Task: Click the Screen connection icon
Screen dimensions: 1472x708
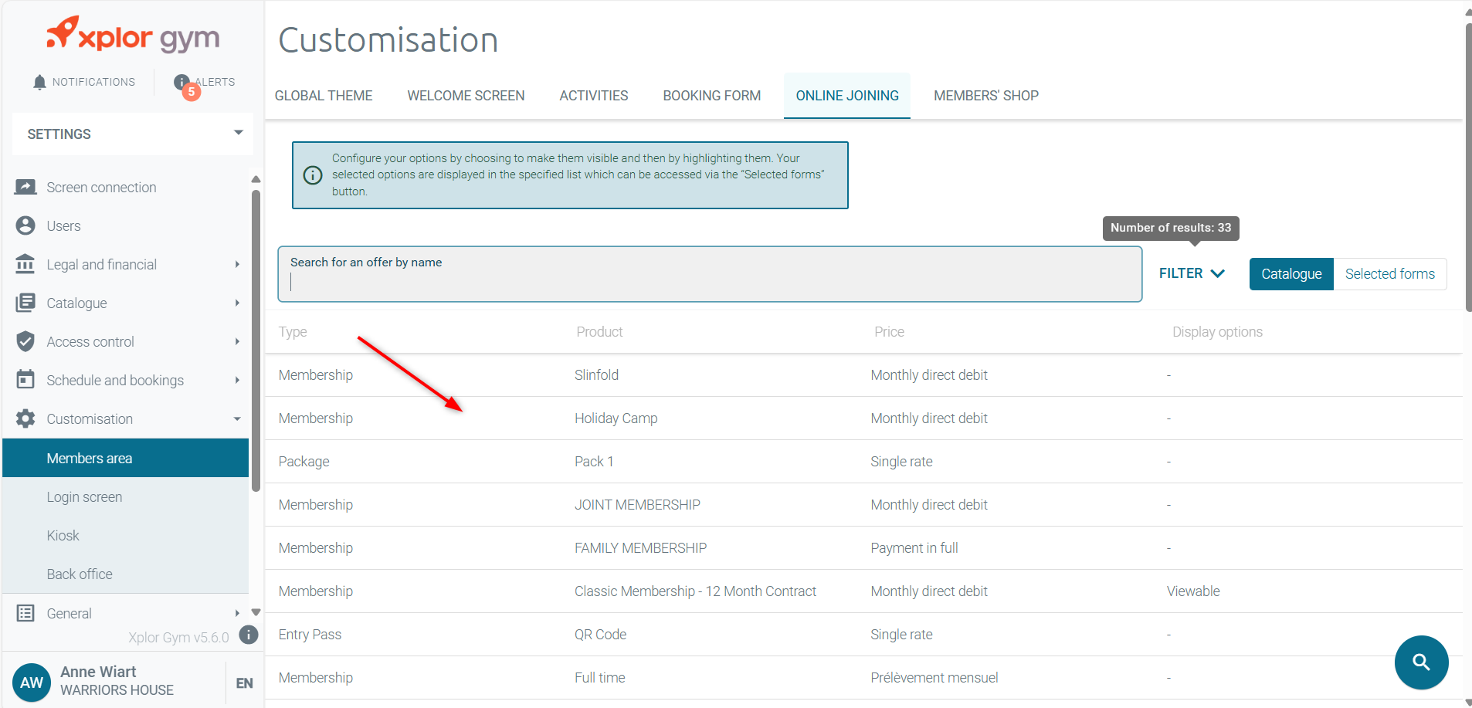Action: 25,188
